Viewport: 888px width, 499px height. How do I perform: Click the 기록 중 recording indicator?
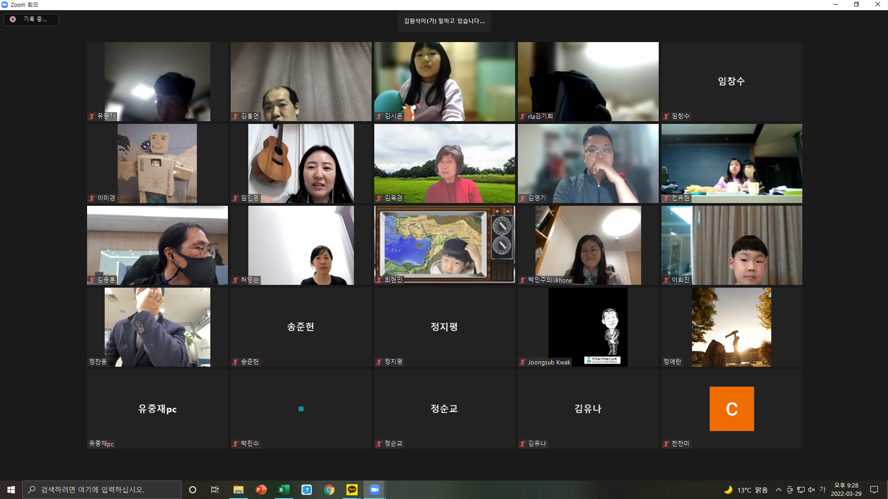31,19
